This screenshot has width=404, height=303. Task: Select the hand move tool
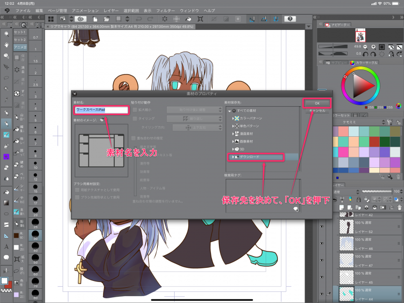tap(6, 45)
